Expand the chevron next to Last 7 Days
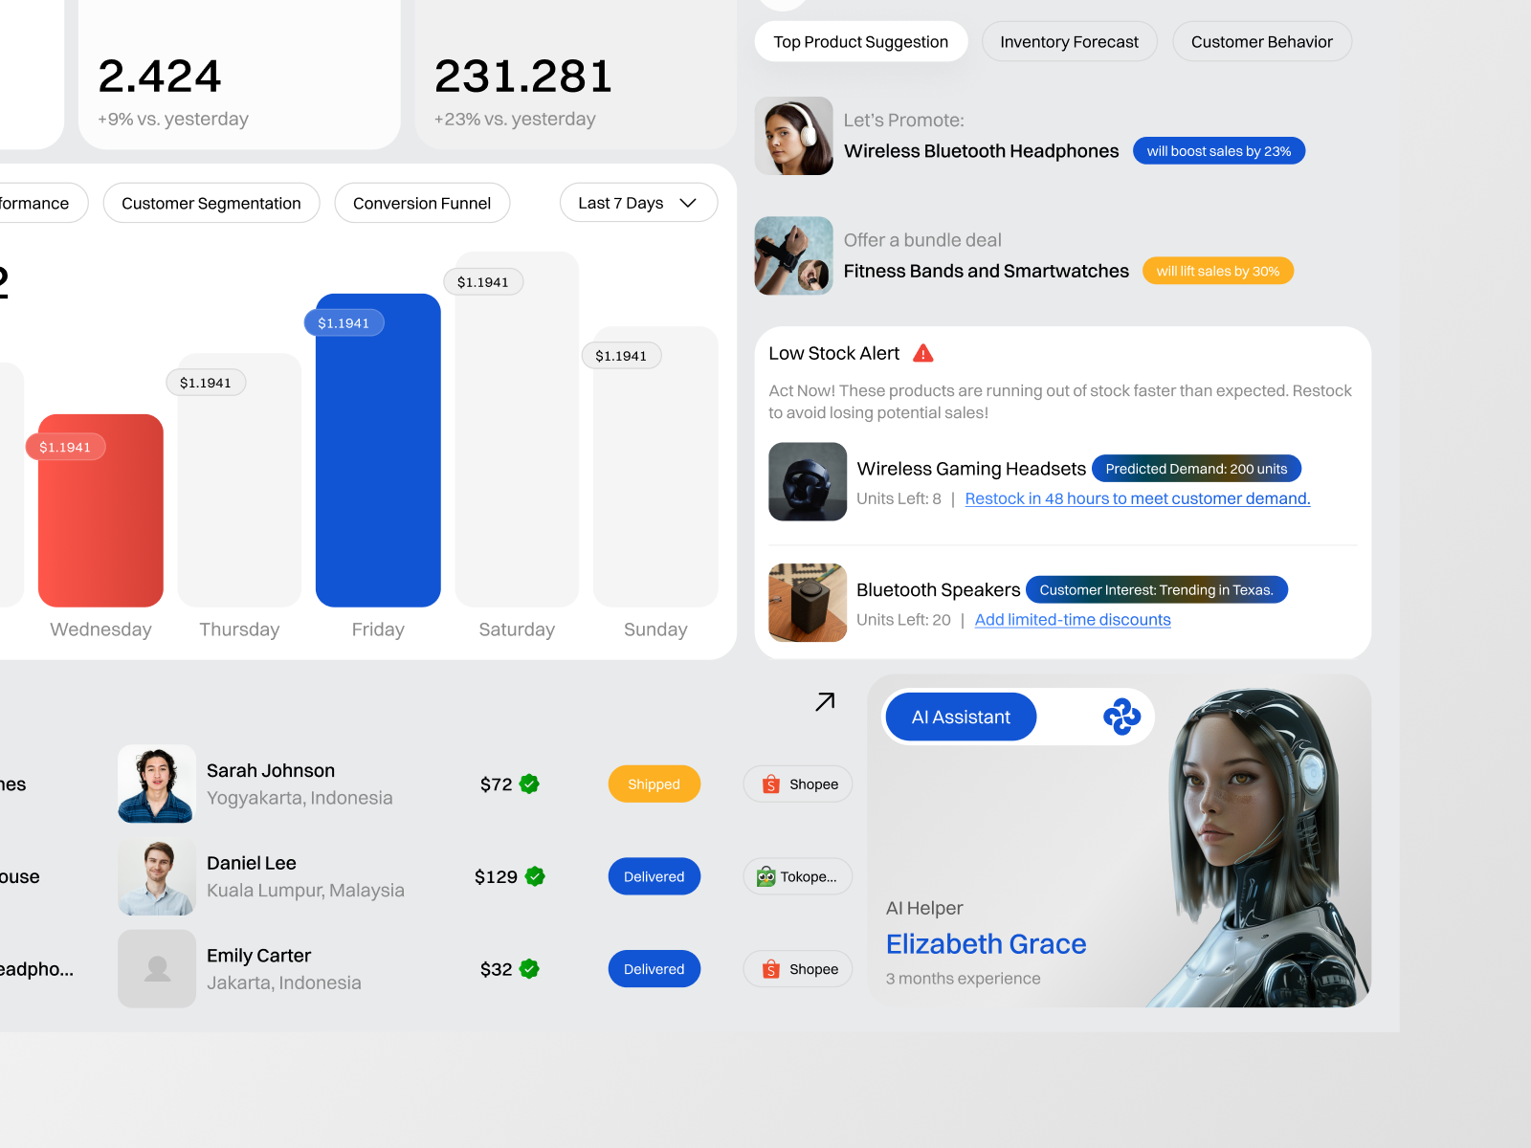The width and height of the screenshot is (1531, 1148). [687, 203]
